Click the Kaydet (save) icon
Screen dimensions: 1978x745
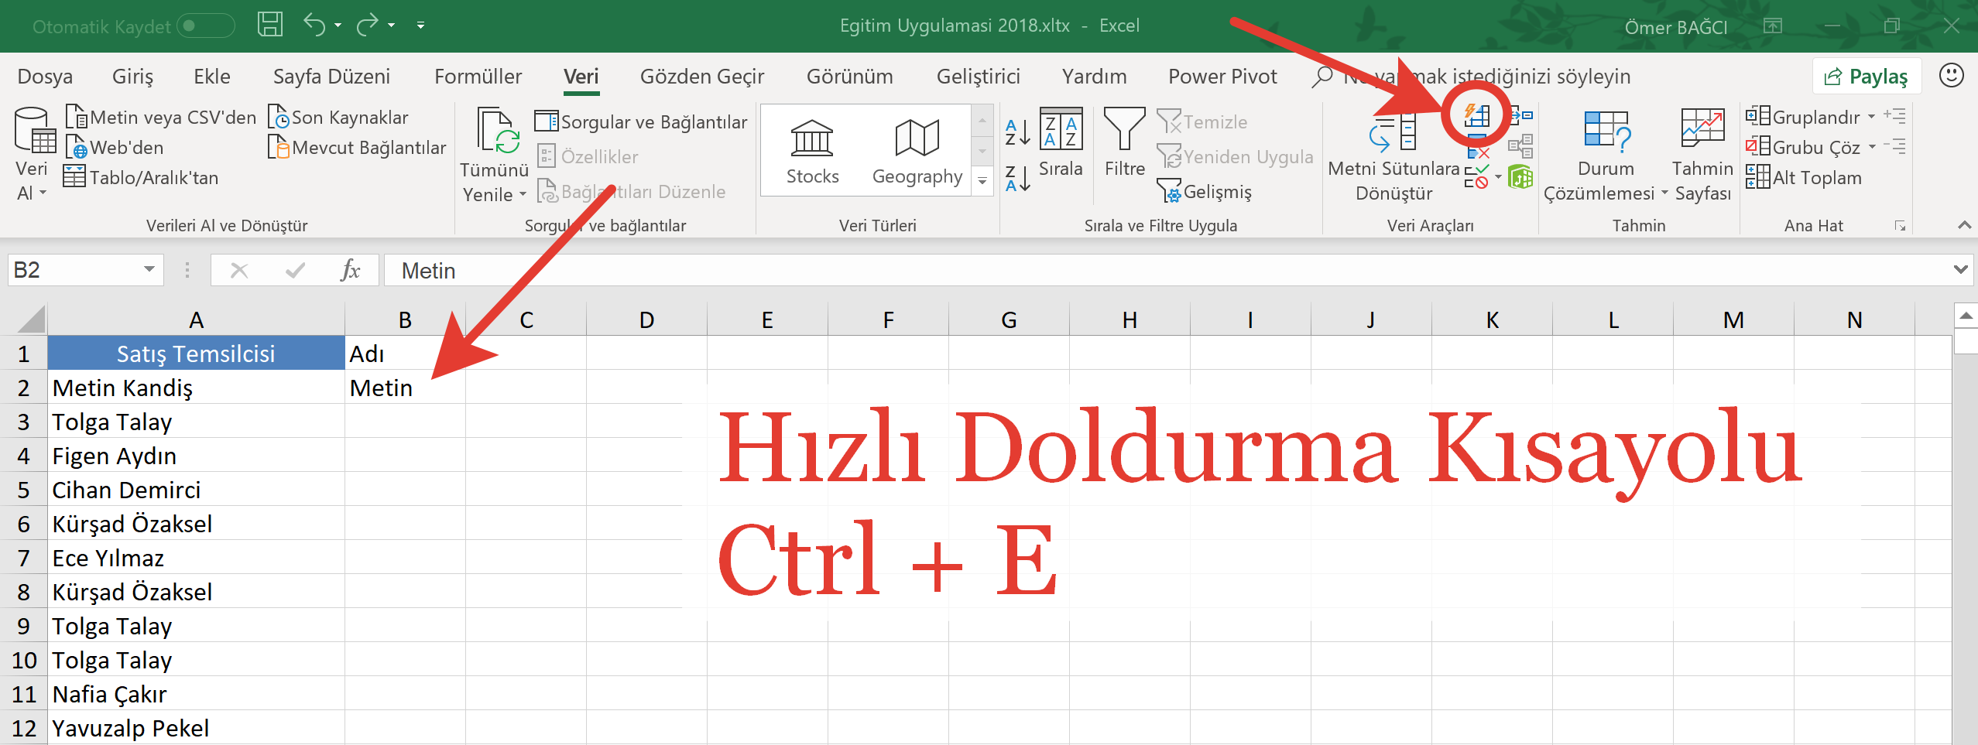click(269, 24)
